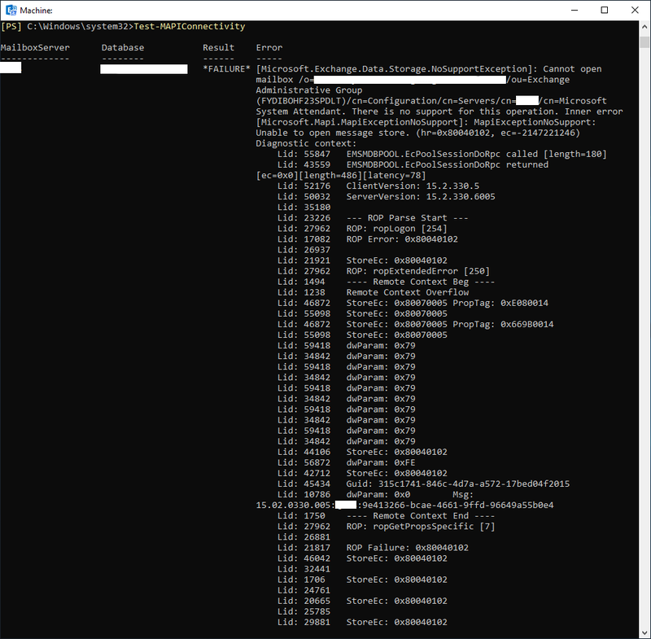Click the MailboxServer column header
This screenshot has height=639, width=651.
[x=37, y=47]
